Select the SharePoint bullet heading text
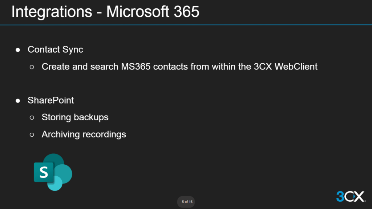The image size is (372, 209). (50, 100)
